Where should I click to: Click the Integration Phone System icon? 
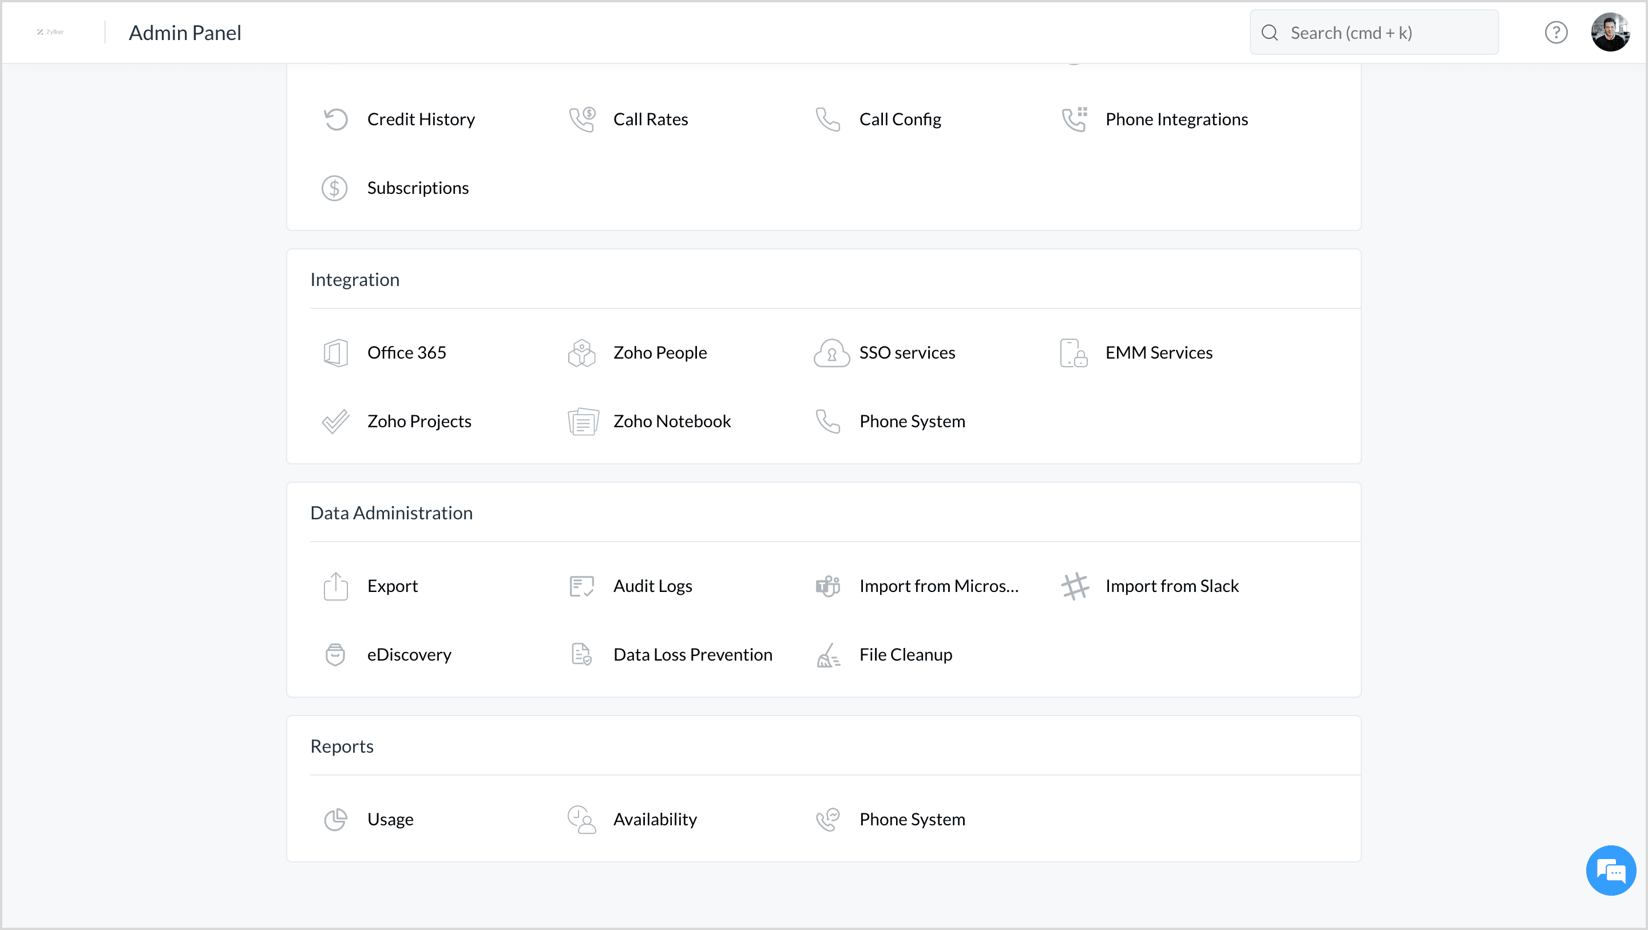pos(828,422)
